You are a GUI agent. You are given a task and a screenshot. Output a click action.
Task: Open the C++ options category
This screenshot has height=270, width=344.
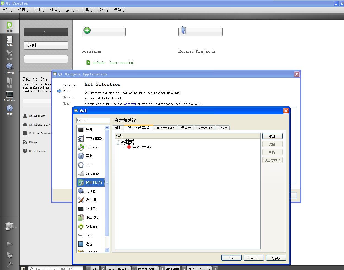point(91,165)
